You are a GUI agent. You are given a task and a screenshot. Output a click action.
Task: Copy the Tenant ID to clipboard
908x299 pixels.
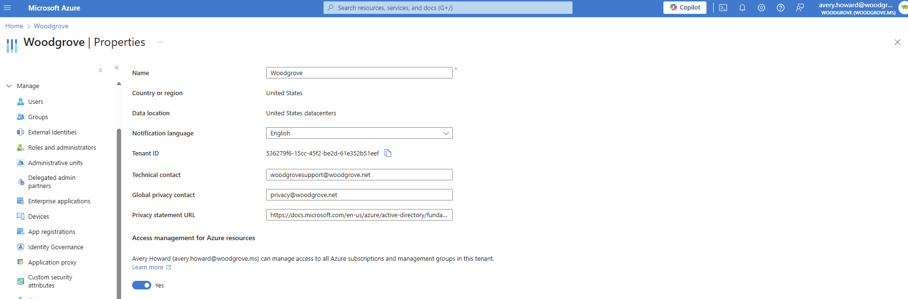pyautogui.click(x=388, y=154)
